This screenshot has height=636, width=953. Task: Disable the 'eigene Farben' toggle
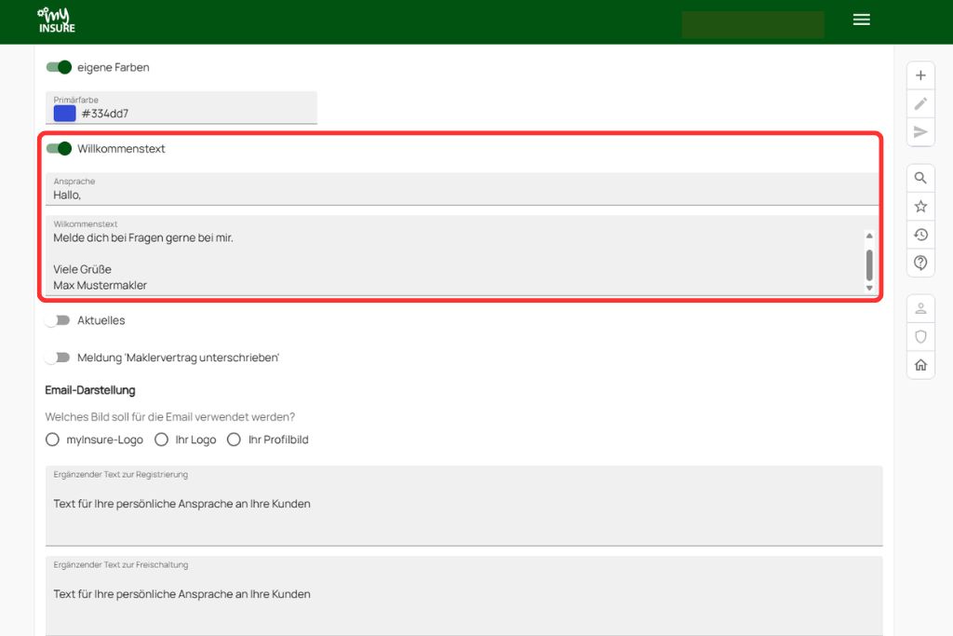[60, 67]
